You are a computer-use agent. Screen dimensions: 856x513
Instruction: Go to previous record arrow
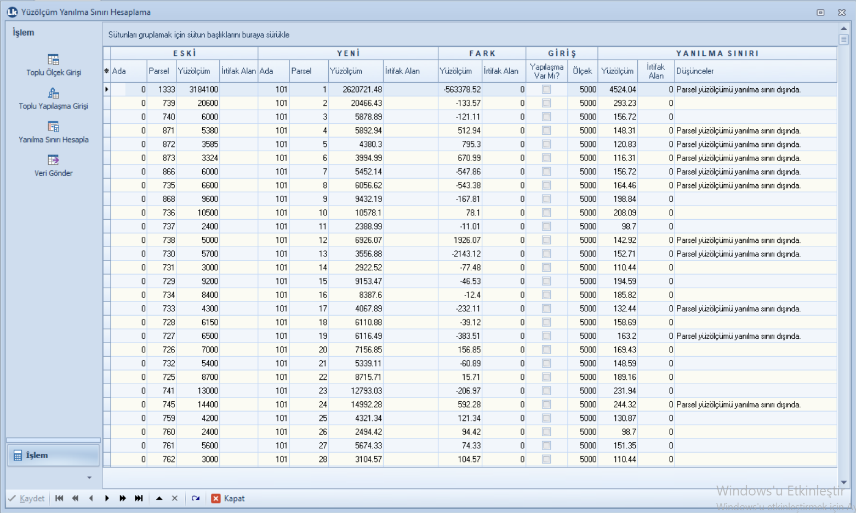[x=91, y=498]
